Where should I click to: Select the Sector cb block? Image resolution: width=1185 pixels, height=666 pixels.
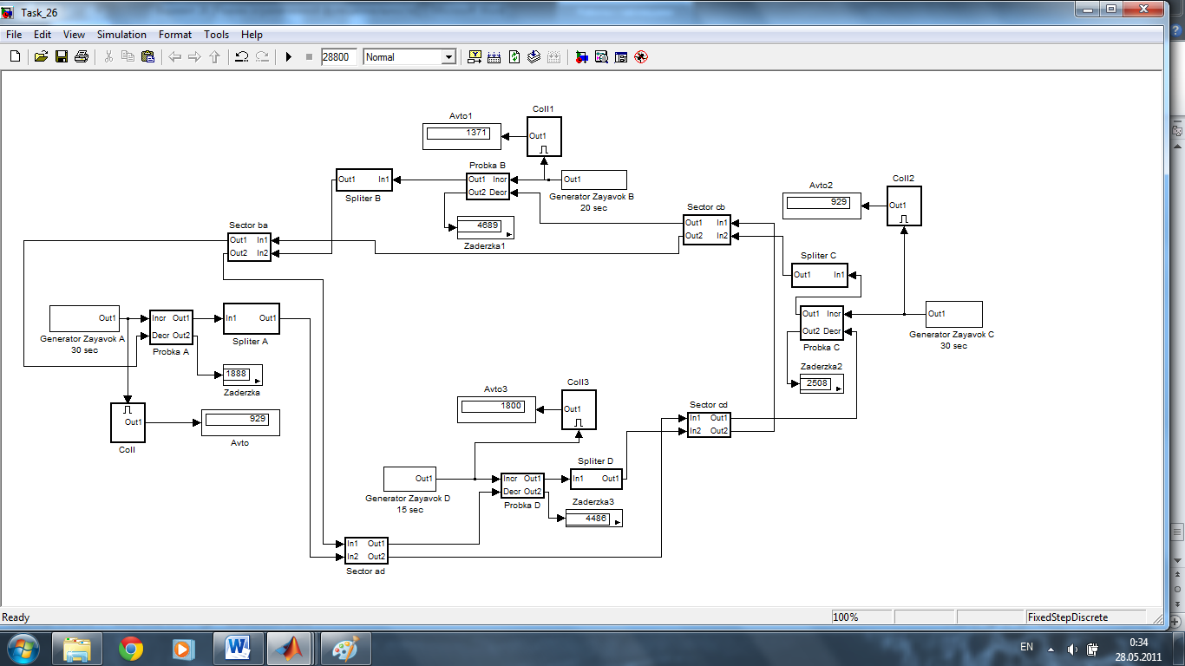[x=706, y=229]
